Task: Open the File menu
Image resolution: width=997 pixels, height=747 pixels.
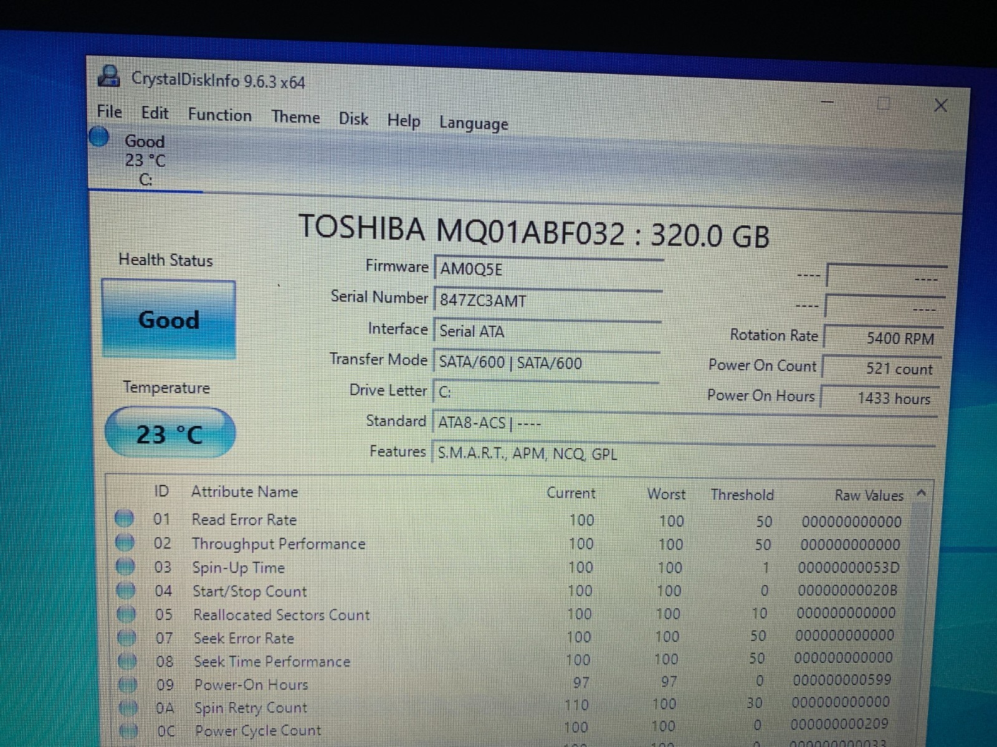Action: [109, 111]
